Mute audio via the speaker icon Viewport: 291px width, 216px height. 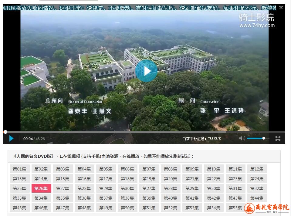coord(242,138)
